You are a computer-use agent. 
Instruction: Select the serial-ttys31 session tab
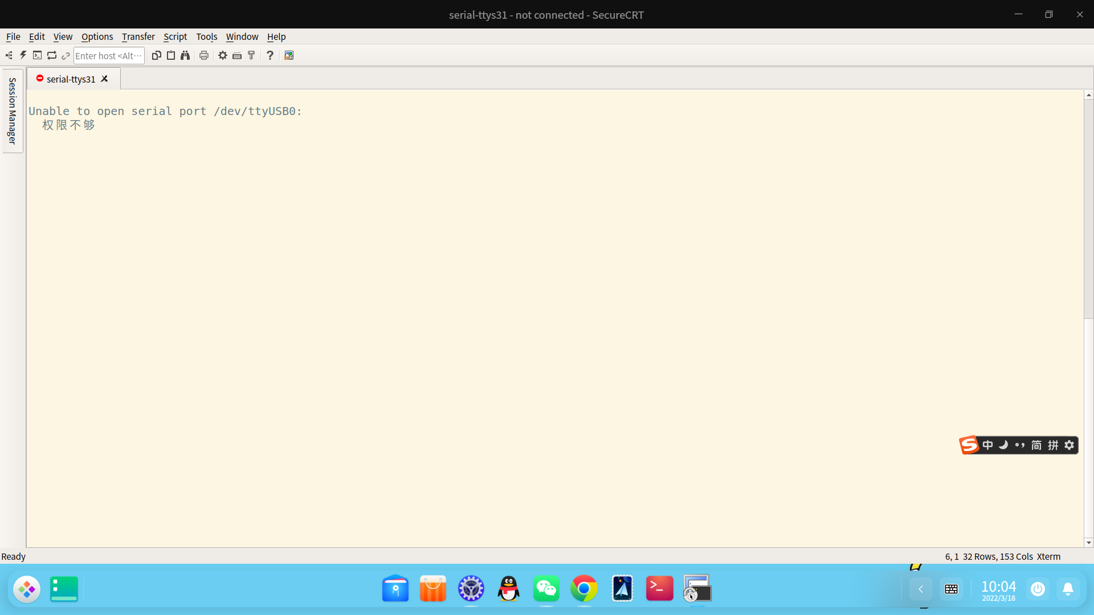[x=71, y=79]
